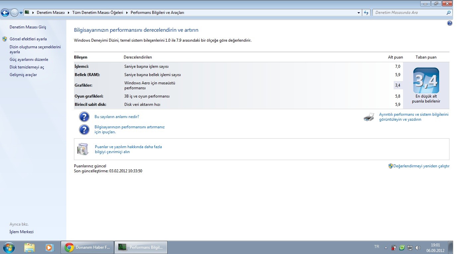This screenshot has height=254, width=473.
Task: Click the printer icon
Action: click(369, 117)
